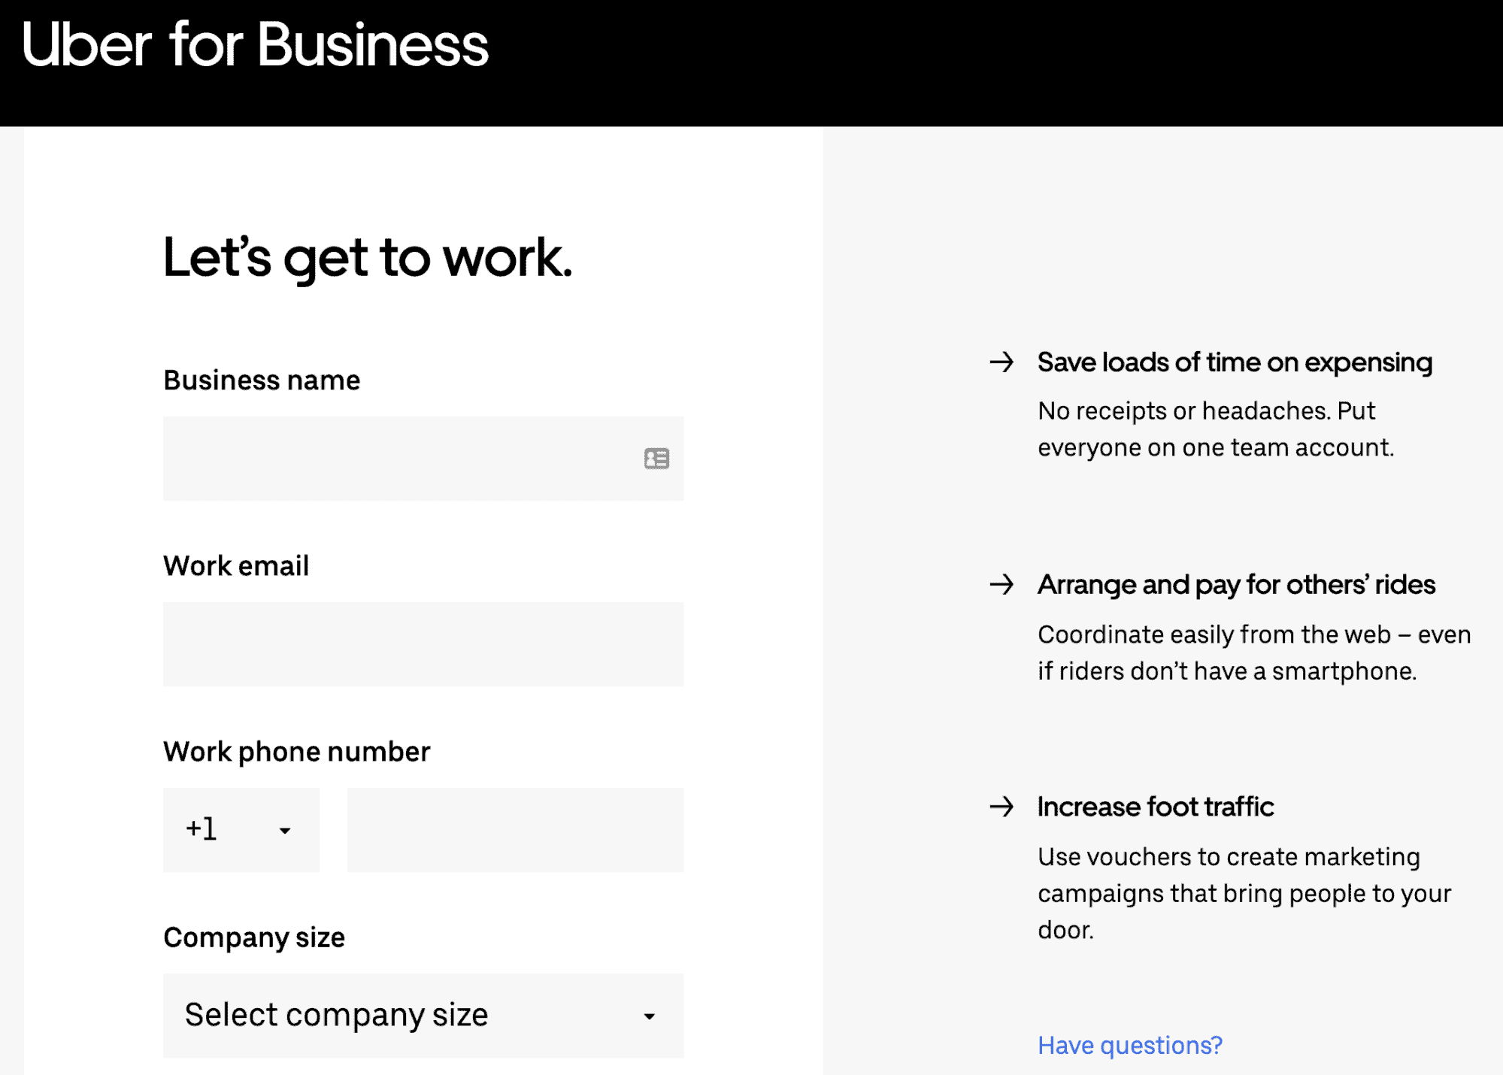Click arrow icon beside expensing heading
The width and height of the screenshot is (1503, 1075).
click(x=1001, y=362)
